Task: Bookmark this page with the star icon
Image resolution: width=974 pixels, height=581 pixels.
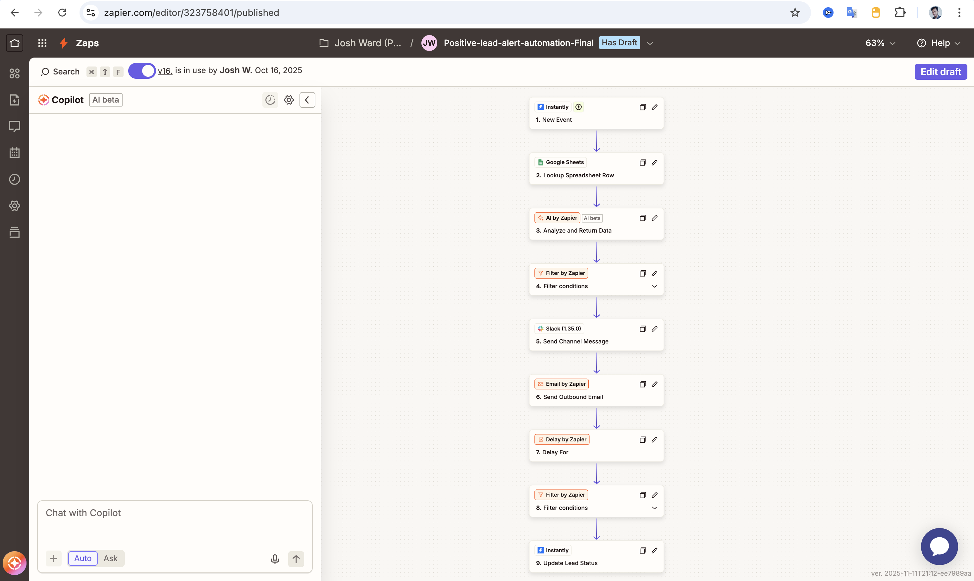Action: (x=795, y=13)
